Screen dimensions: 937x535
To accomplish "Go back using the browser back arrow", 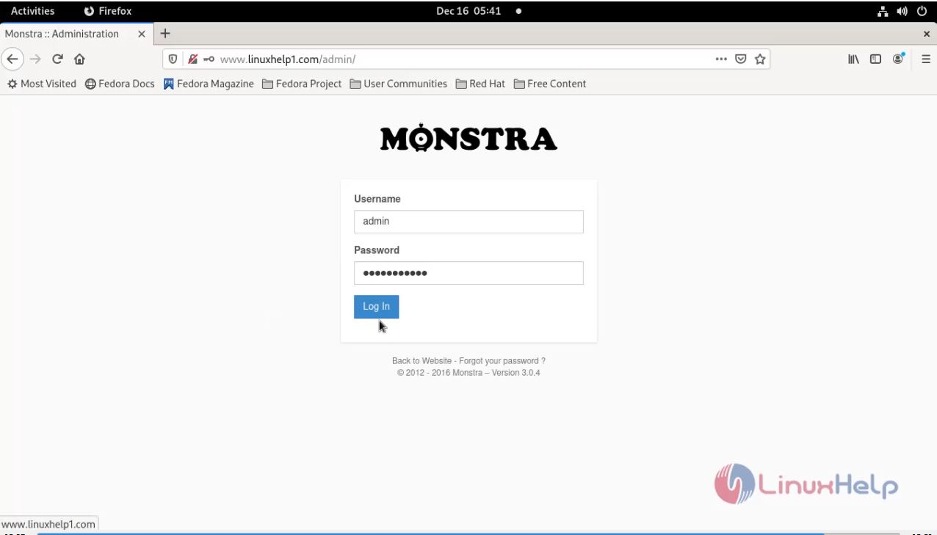I will click(x=12, y=59).
